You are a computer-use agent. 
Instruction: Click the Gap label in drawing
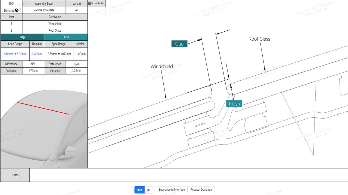(x=179, y=44)
